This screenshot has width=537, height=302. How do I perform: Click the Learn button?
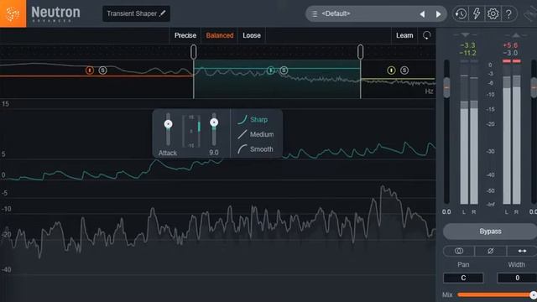pos(404,35)
